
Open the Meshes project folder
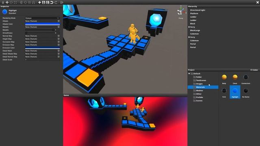[x=199, y=91]
